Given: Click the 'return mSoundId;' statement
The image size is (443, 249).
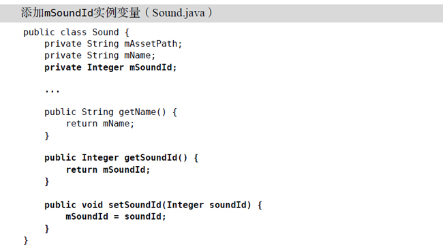Looking at the screenshot, I should pos(108,170).
